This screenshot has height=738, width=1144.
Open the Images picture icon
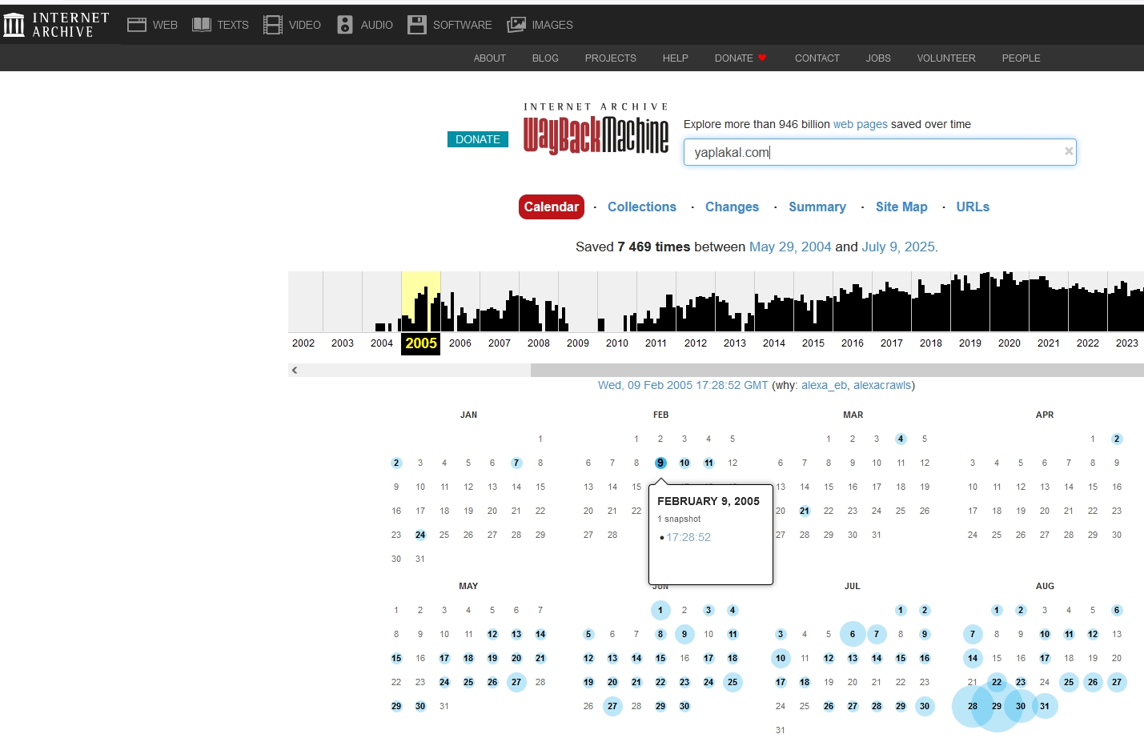click(x=516, y=25)
